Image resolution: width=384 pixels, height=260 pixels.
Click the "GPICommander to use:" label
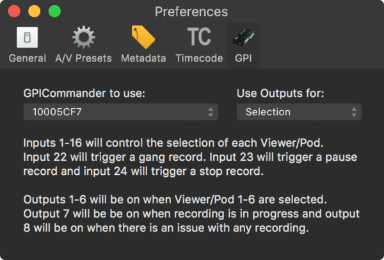[x=84, y=93]
